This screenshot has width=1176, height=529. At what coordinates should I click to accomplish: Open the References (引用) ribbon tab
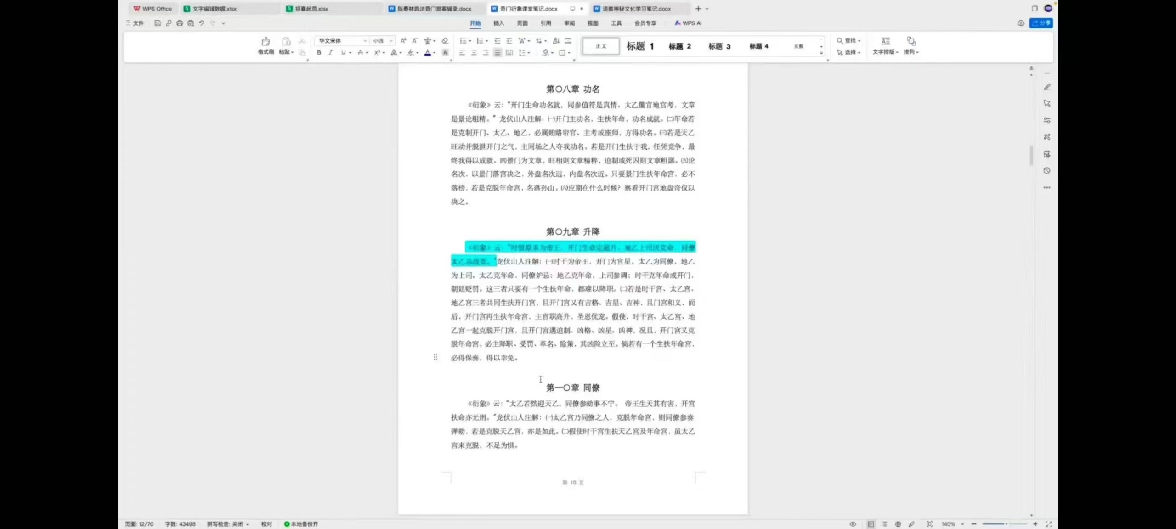[x=545, y=23]
